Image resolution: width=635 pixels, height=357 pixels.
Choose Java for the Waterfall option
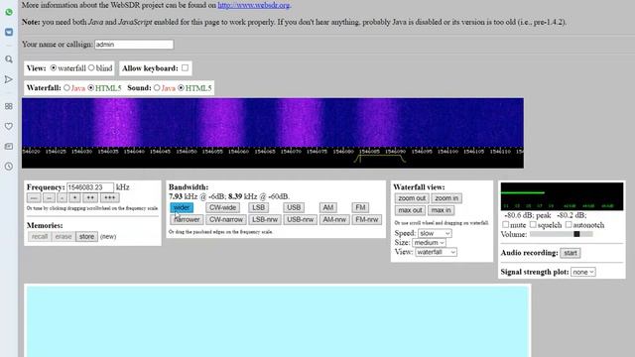66,88
